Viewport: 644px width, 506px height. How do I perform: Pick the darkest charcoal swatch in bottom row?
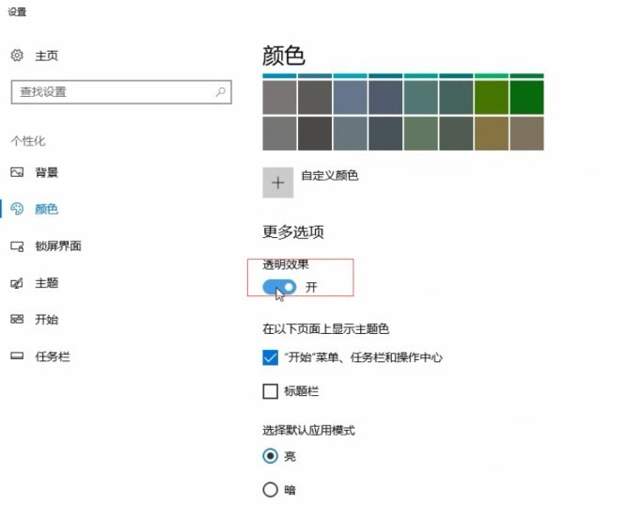[x=315, y=134]
